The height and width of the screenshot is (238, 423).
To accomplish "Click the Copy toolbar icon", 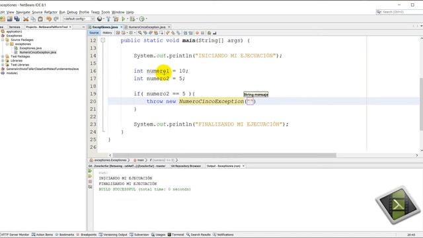I will [x=33, y=19].
